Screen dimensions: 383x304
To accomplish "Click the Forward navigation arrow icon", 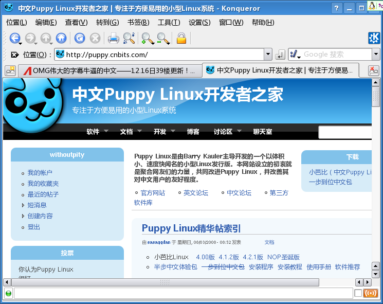I will pos(30,38).
